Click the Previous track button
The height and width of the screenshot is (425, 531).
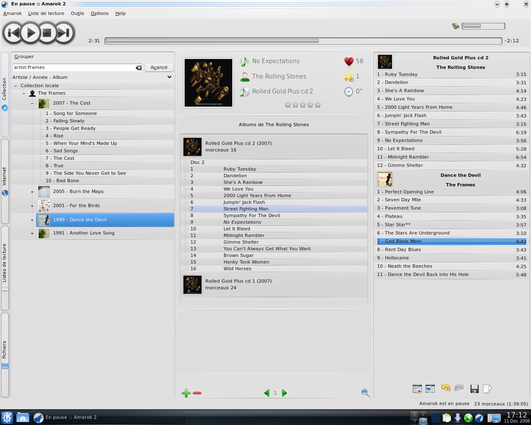point(13,33)
